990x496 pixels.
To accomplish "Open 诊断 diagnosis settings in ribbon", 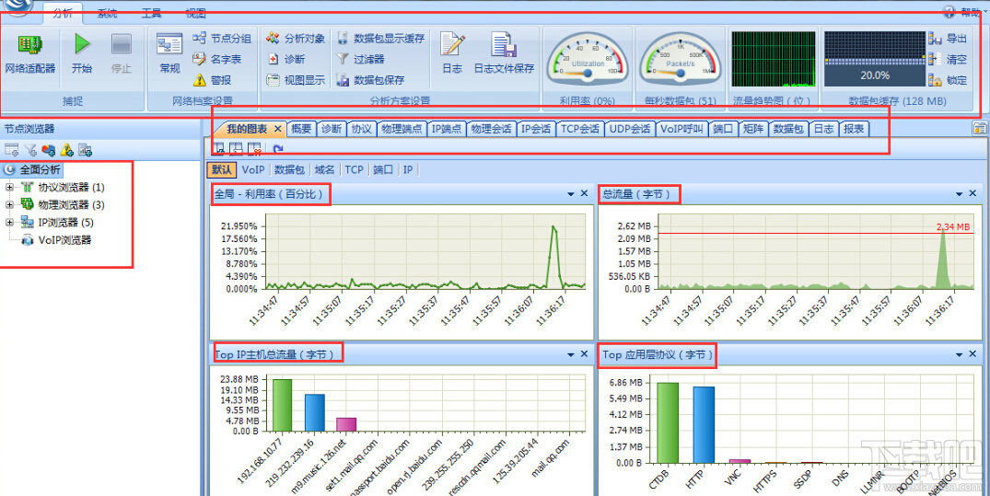I will point(285,59).
